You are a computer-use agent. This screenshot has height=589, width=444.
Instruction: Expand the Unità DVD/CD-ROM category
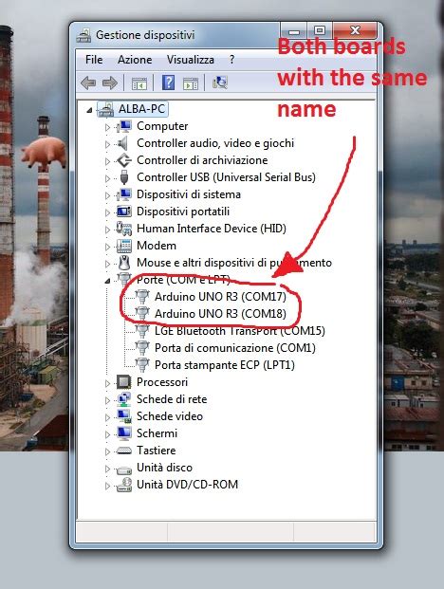[107, 486]
